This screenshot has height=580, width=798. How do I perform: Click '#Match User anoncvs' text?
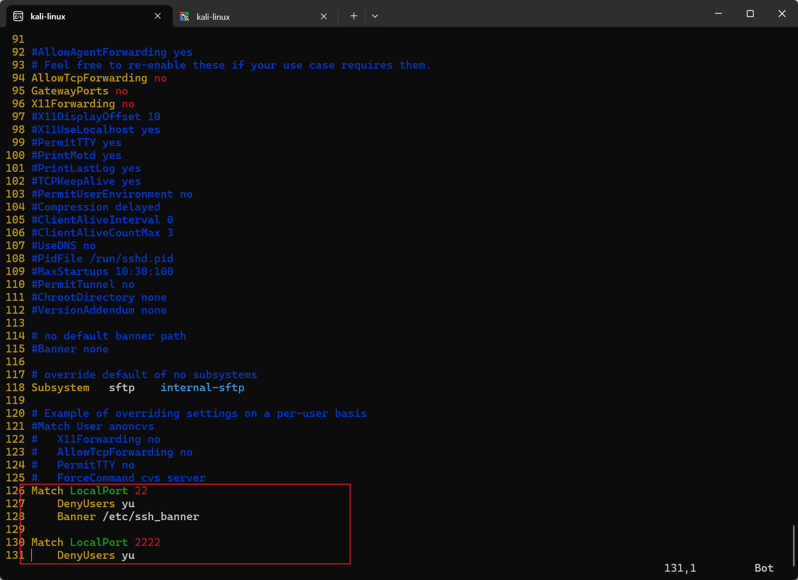(93, 427)
